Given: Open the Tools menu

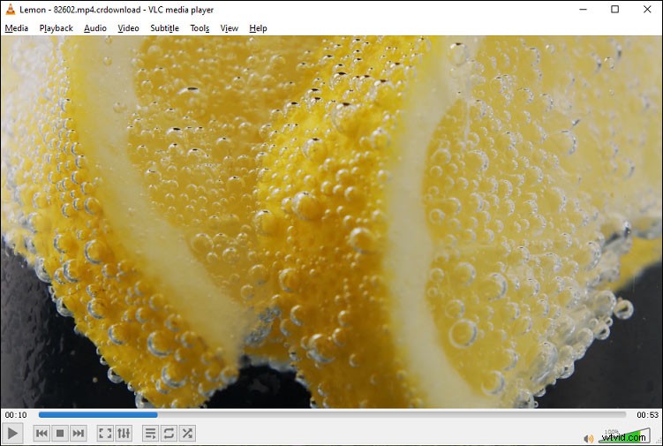Looking at the screenshot, I should (x=200, y=28).
